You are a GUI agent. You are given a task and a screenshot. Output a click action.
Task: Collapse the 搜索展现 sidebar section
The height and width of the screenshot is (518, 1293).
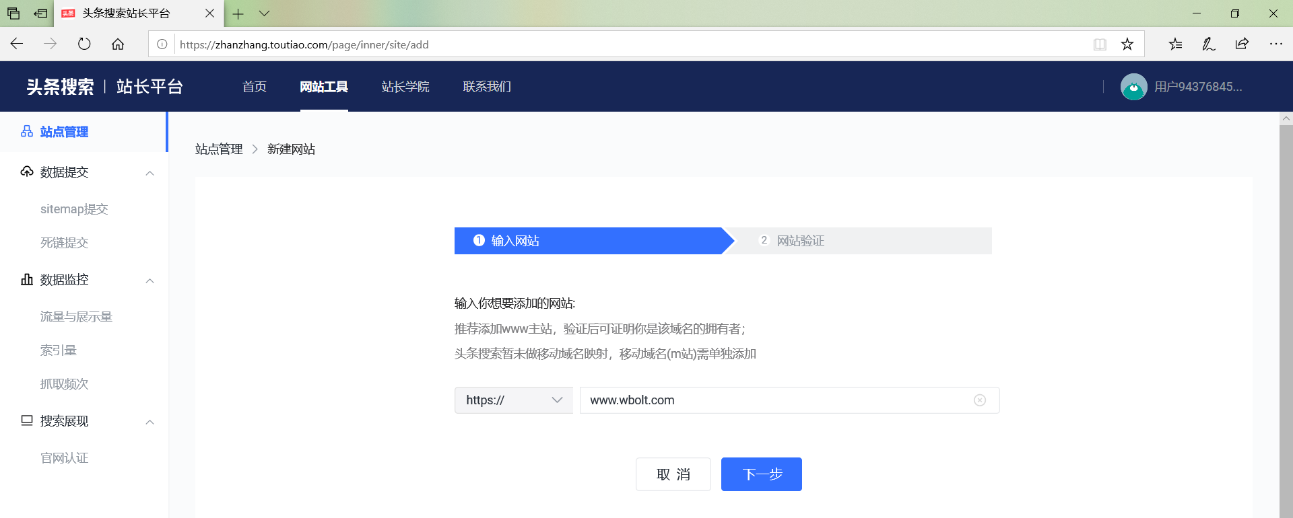point(150,422)
